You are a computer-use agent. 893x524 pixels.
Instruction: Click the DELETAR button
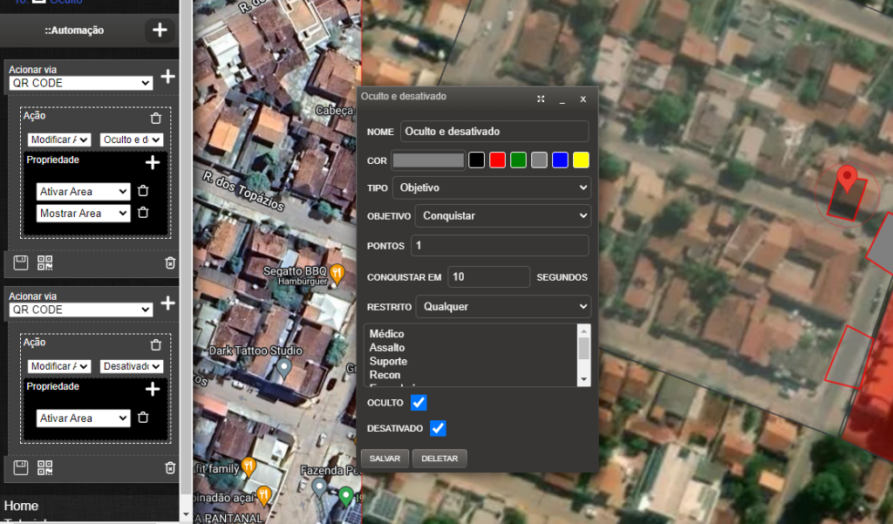[x=440, y=459]
